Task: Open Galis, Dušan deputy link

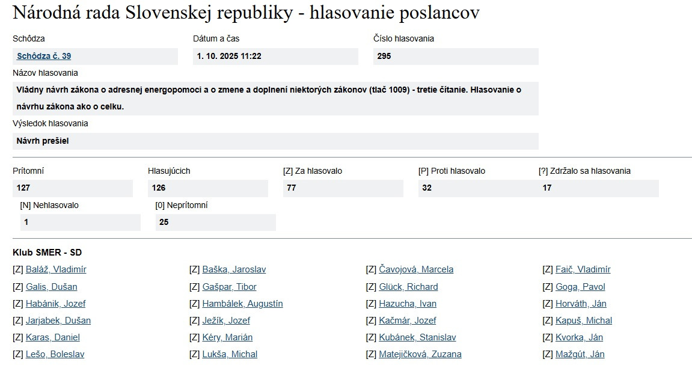Action: (x=51, y=287)
